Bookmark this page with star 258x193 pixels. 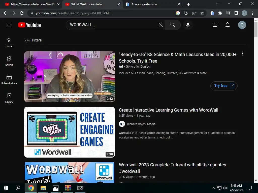[202, 13]
